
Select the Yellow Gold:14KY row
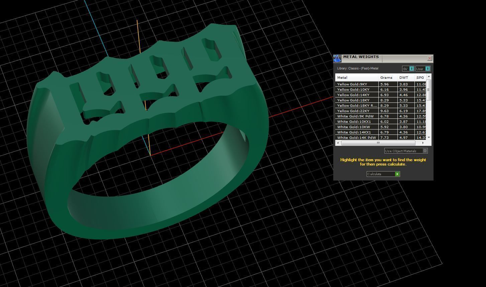tap(381, 95)
